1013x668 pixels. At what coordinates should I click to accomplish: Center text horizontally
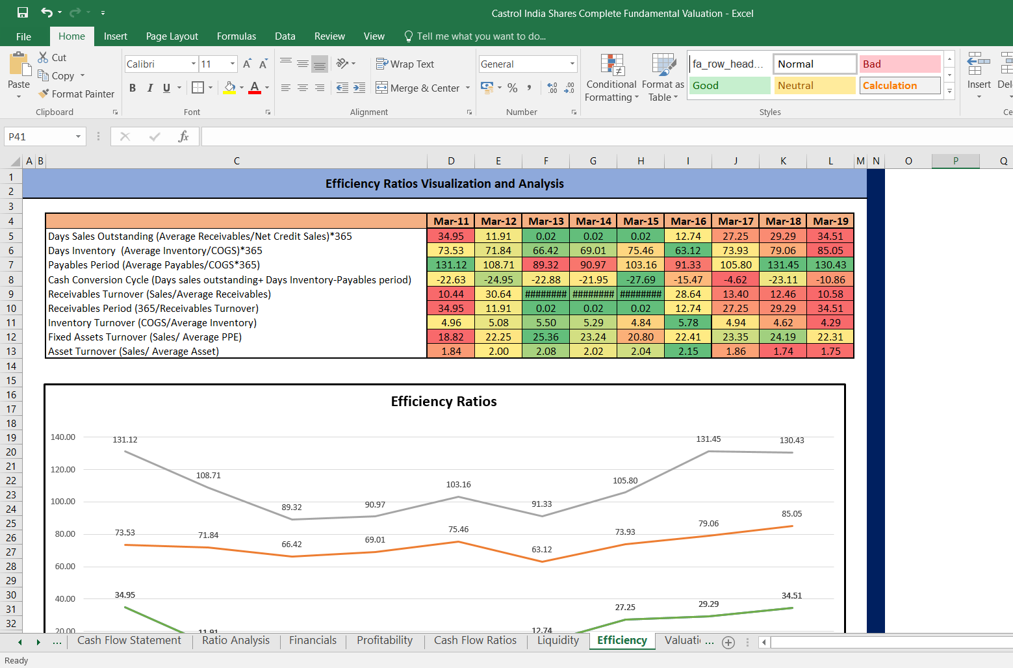(x=303, y=88)
